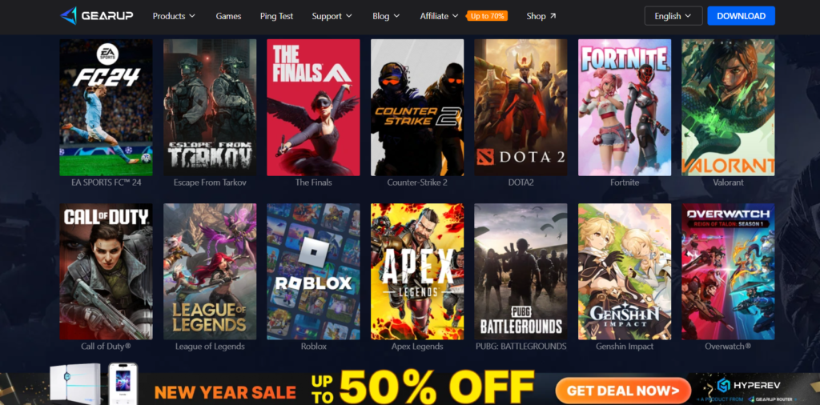
Task: Click the Up to 70% affiliate badge
Action: [487, 16]
